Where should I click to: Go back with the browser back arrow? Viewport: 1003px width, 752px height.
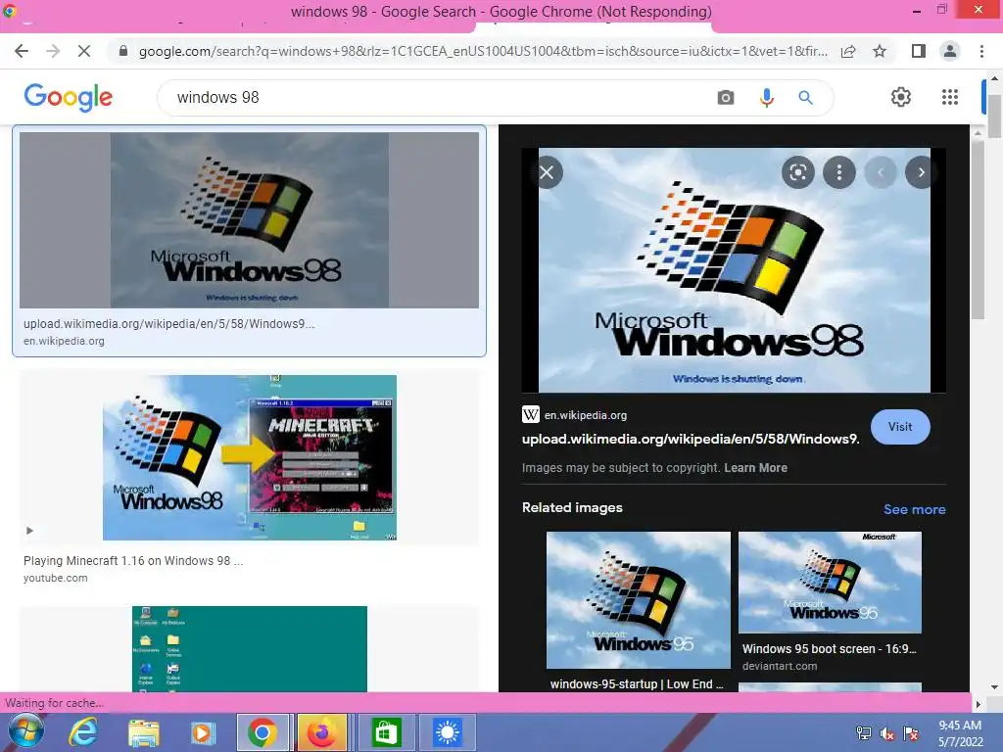[22, 51]
